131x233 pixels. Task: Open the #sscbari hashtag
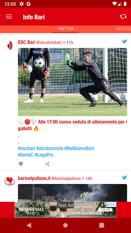click(26, 148)
